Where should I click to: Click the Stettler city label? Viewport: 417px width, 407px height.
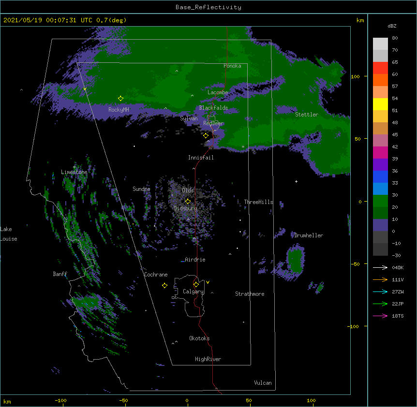[307, 115]
